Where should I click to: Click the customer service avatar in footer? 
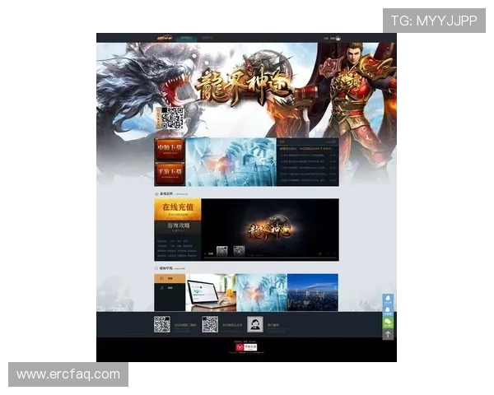point(256,324)
